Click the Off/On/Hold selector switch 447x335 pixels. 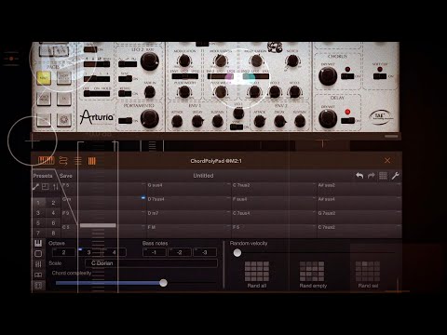[97, 93]
